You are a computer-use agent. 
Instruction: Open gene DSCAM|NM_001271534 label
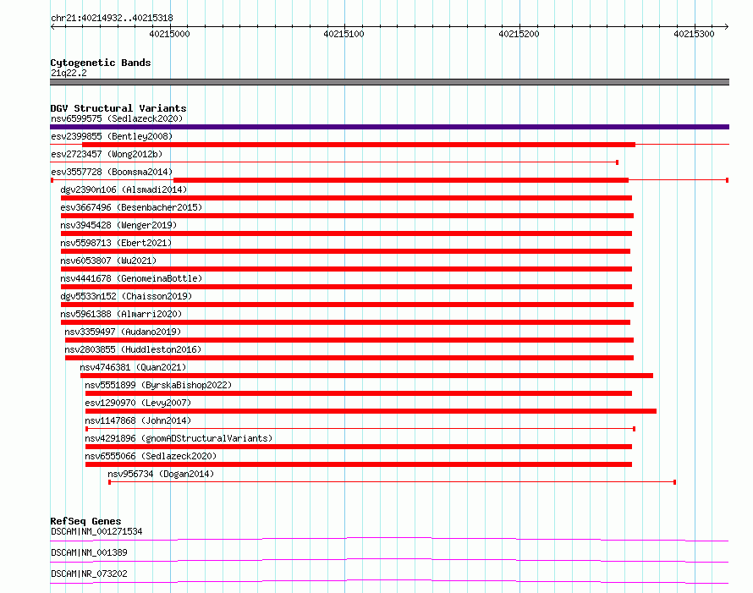pyautogui.click(x=96, y=531)
